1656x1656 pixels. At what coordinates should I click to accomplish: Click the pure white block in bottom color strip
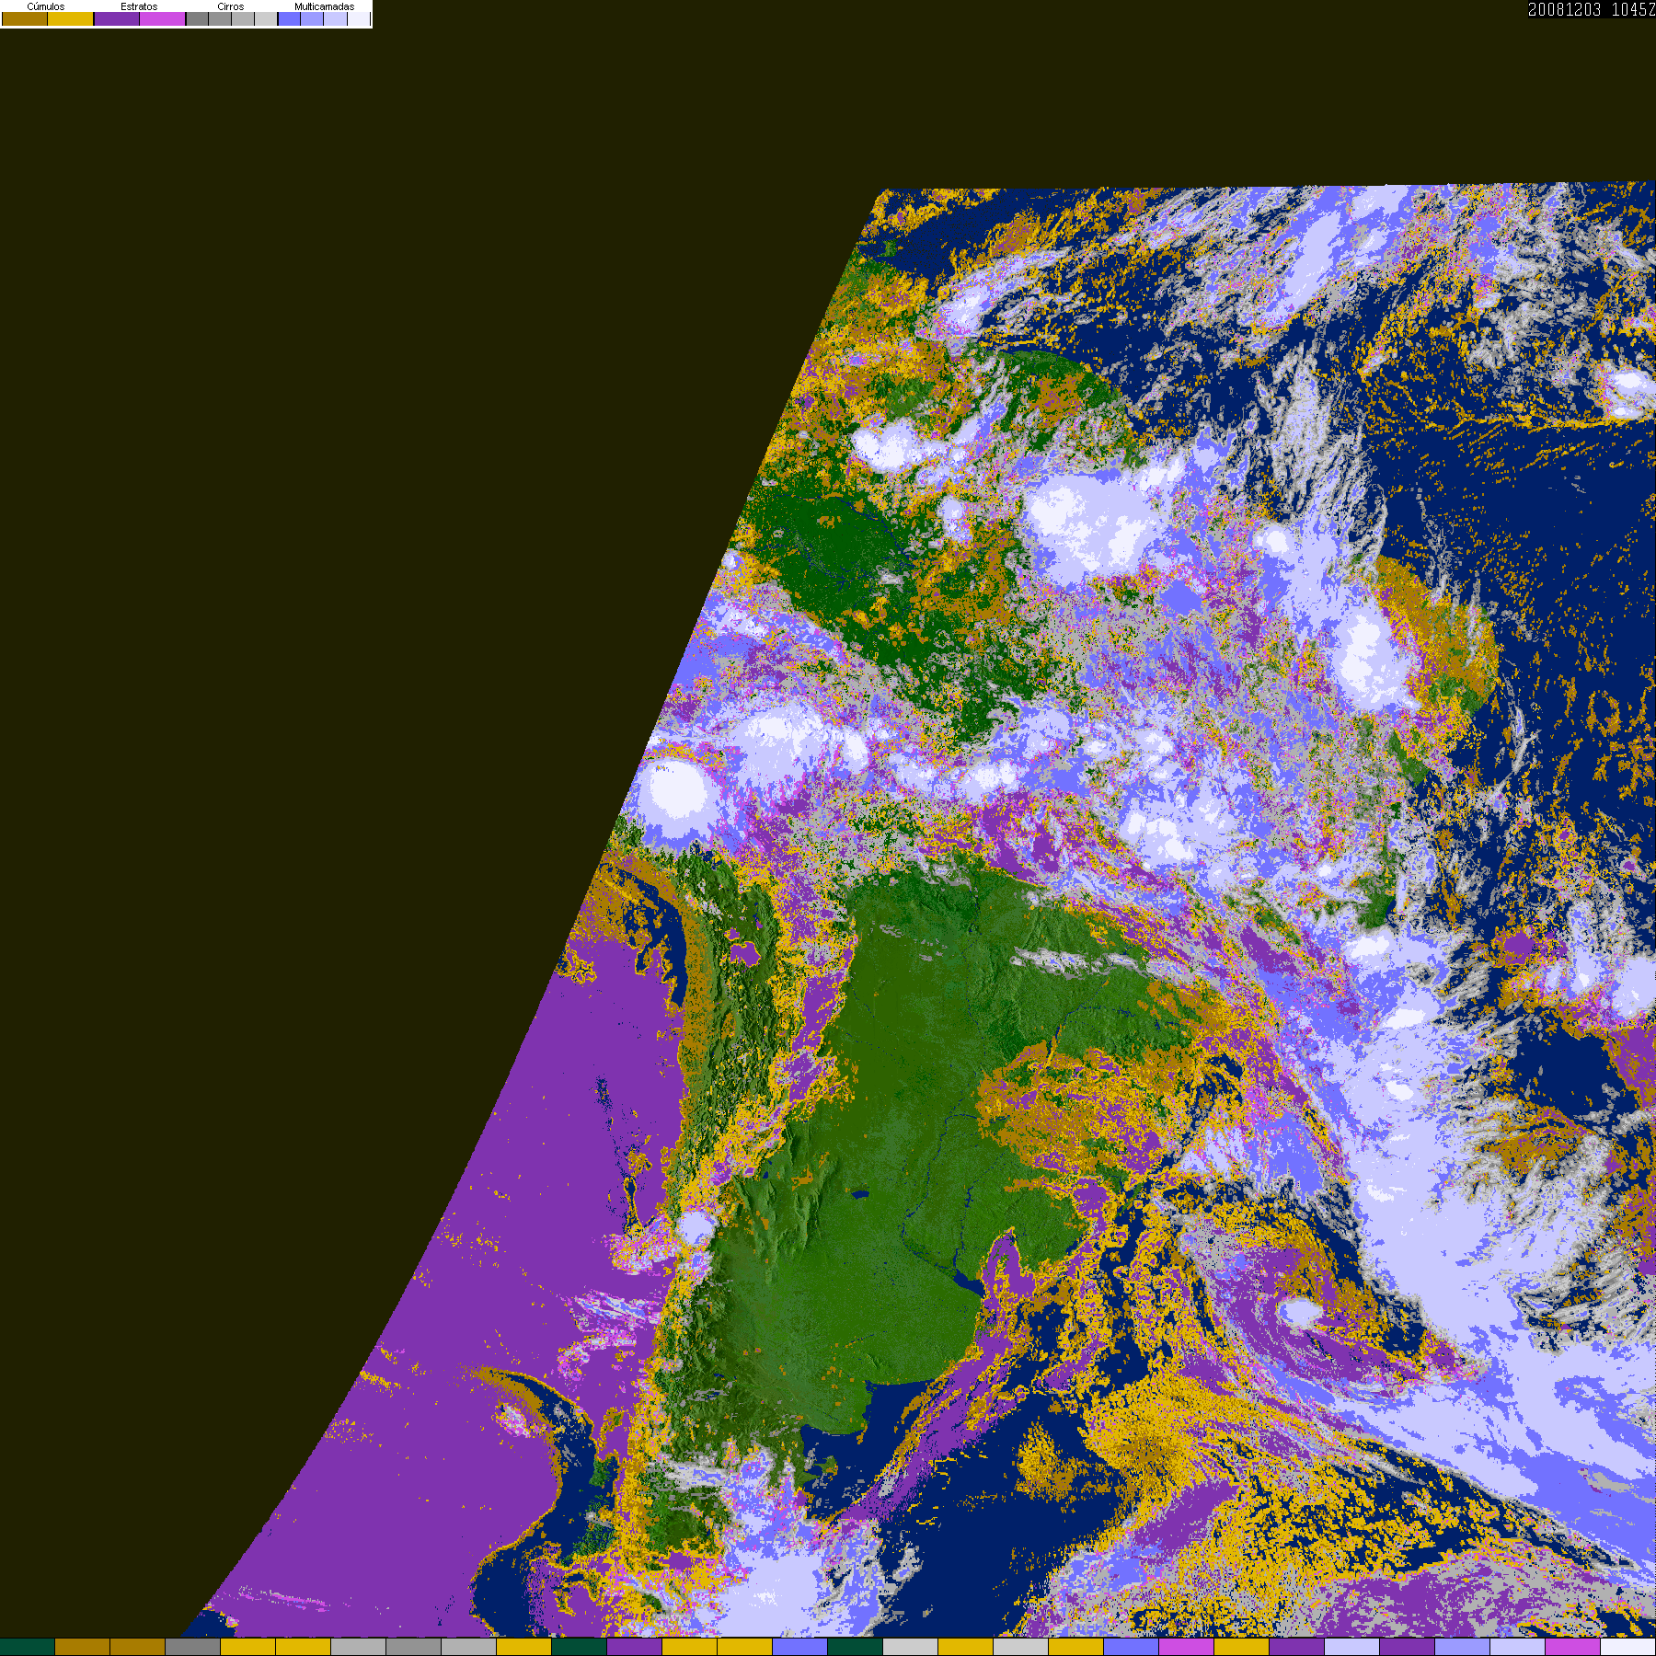pos(1628,1648)
